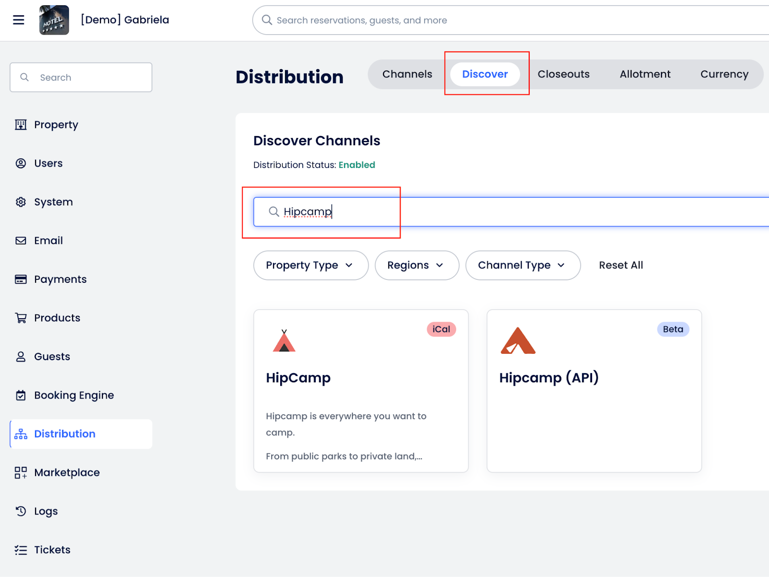The height and width of the screenshot is (577, 769).
Task: Expand the Property Type filter dropdown
Action: click(311, 265)
